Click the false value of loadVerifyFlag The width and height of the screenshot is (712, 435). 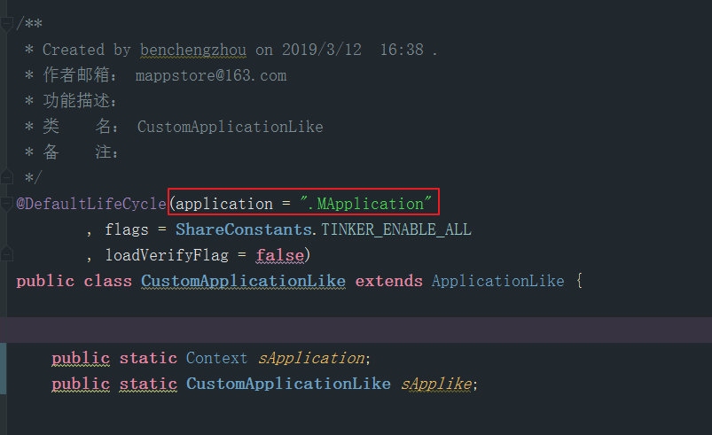tap(278, 255)
